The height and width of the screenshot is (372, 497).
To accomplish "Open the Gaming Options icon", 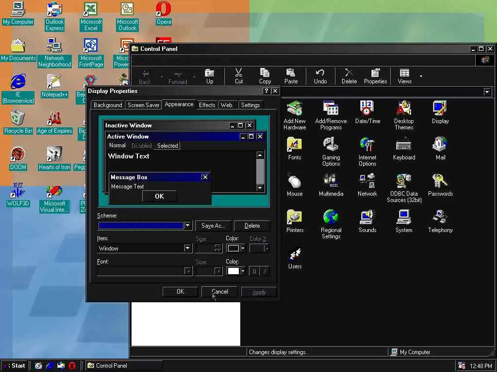I will (331, 152).
